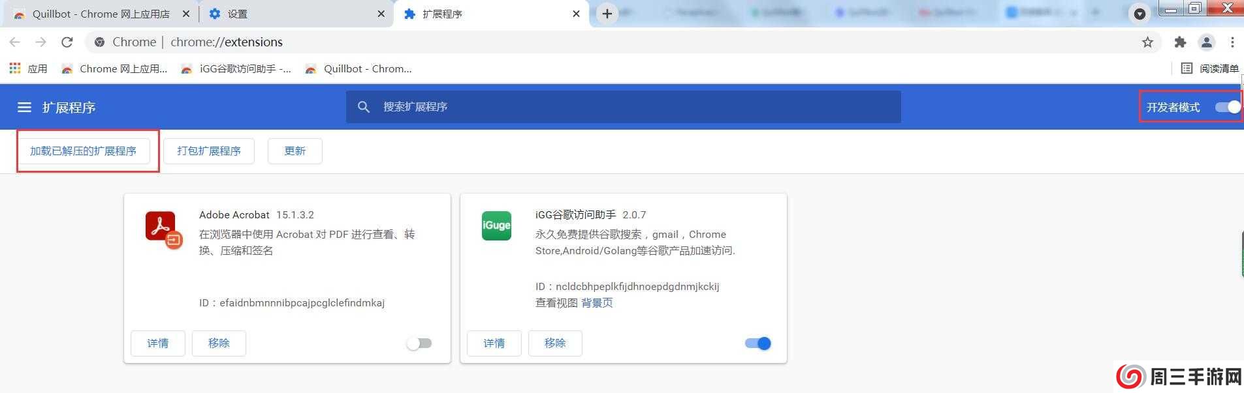Open the extensions puzzle icon
The image size is (1244, 393).
[x=1180, y=42]
